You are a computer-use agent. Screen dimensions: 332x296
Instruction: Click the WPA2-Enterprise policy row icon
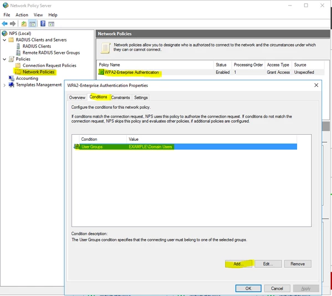101,72
